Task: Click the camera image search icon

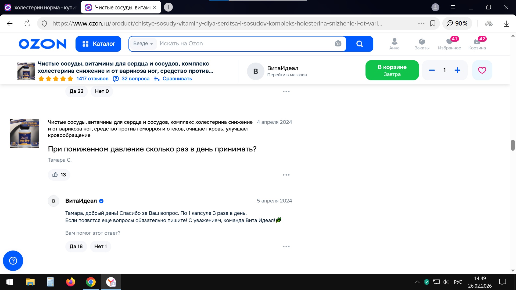Action: point(338,44)
